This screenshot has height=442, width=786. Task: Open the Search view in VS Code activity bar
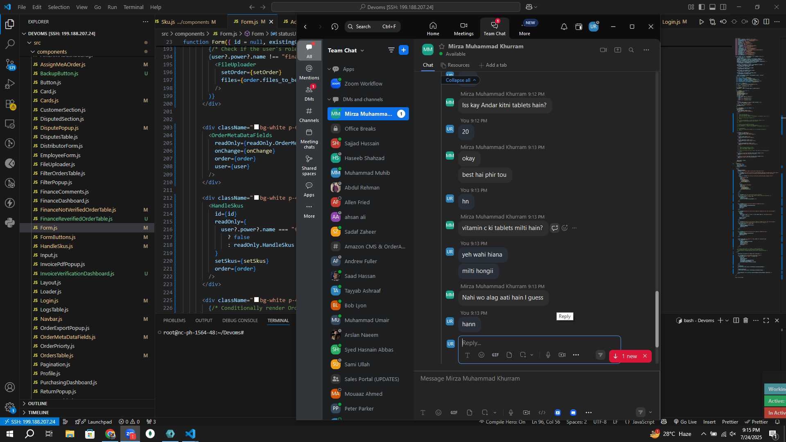10,43
